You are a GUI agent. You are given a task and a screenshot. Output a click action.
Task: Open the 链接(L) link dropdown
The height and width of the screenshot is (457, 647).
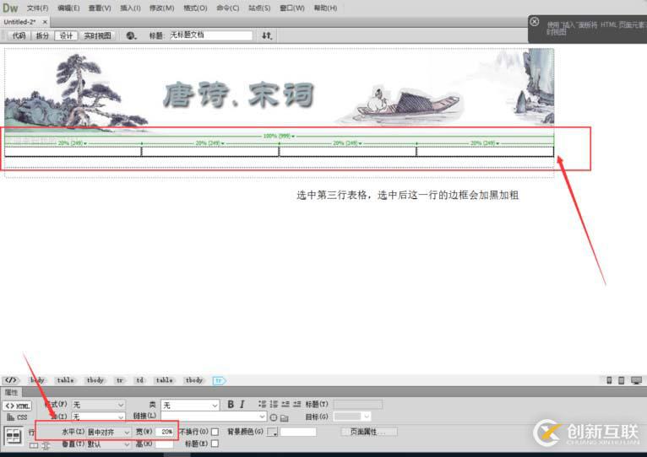(x=214, y=417)
